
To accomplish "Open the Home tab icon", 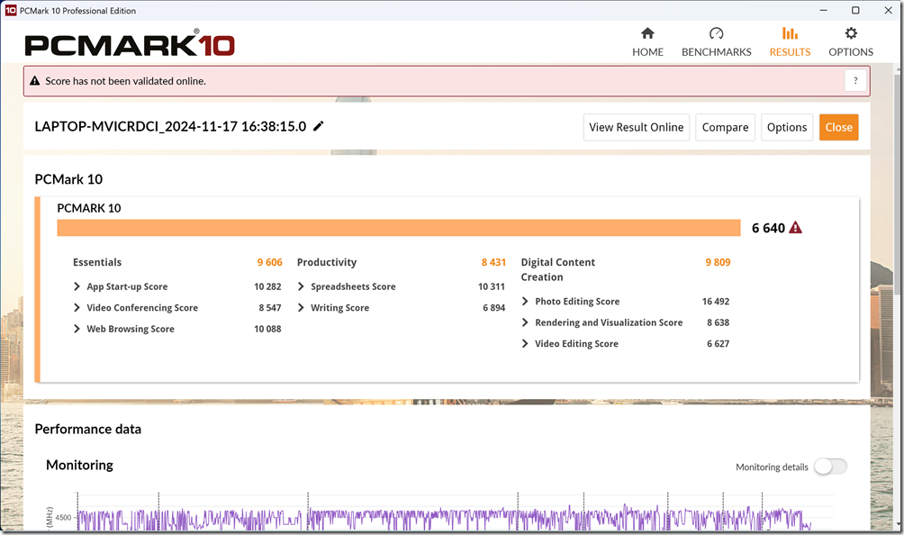I will (647, 34).
